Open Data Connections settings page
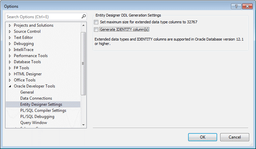Screen dimensions: 256x149 [x=36, y=98]
